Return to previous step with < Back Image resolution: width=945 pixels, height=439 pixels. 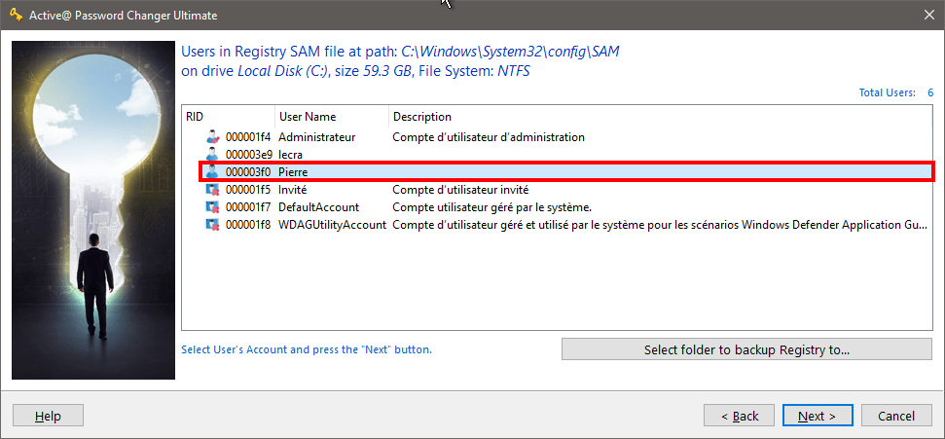[740, 416]
